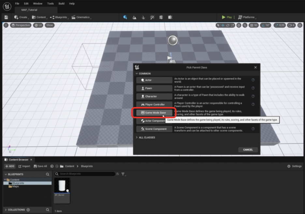The width and height of the screenshot is (305, 214).
Task: Select the MAP_Tutorial tab
Action: click(x=29, y=10)
